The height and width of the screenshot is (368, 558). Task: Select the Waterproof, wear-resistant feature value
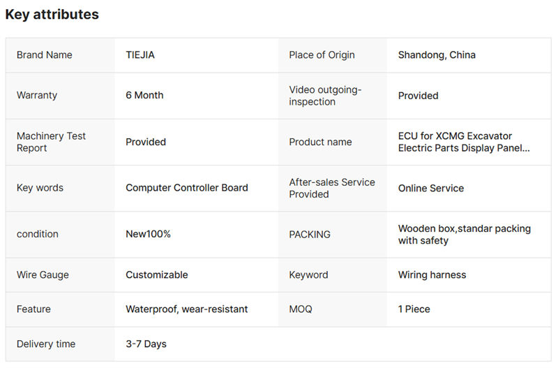(x=186, y=309)
